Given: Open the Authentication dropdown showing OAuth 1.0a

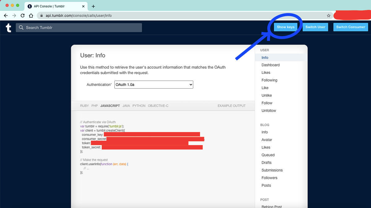Looking at the screenshot, I should click(x=154, y=84).
